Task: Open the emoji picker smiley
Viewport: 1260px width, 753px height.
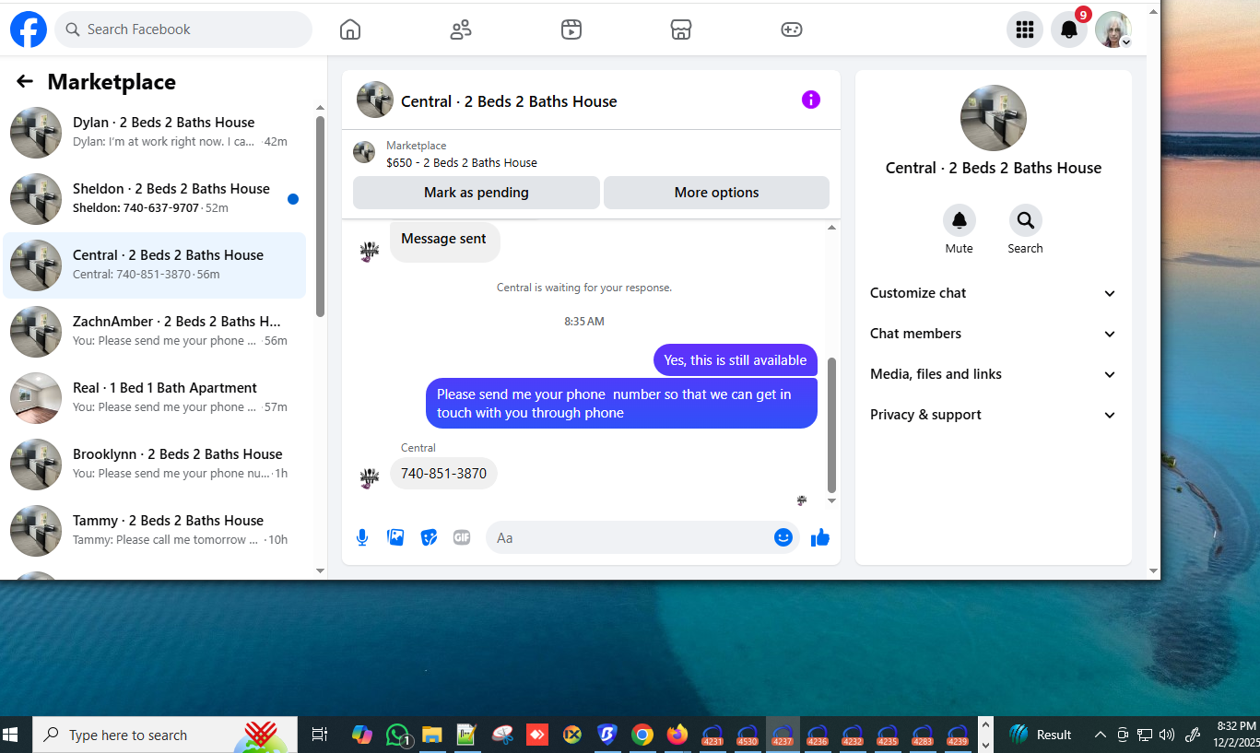Action: 783,537
